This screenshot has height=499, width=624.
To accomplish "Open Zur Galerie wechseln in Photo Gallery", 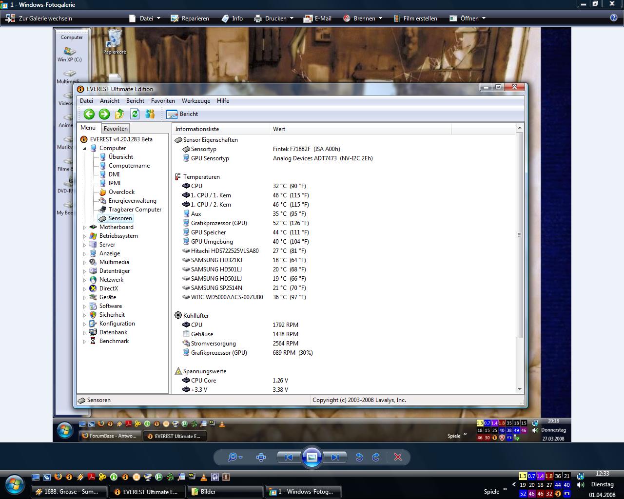I will coord(39,19).
